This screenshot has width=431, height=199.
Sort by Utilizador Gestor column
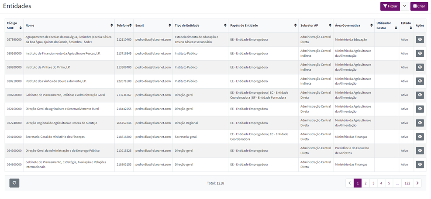(x=396, y=28)
